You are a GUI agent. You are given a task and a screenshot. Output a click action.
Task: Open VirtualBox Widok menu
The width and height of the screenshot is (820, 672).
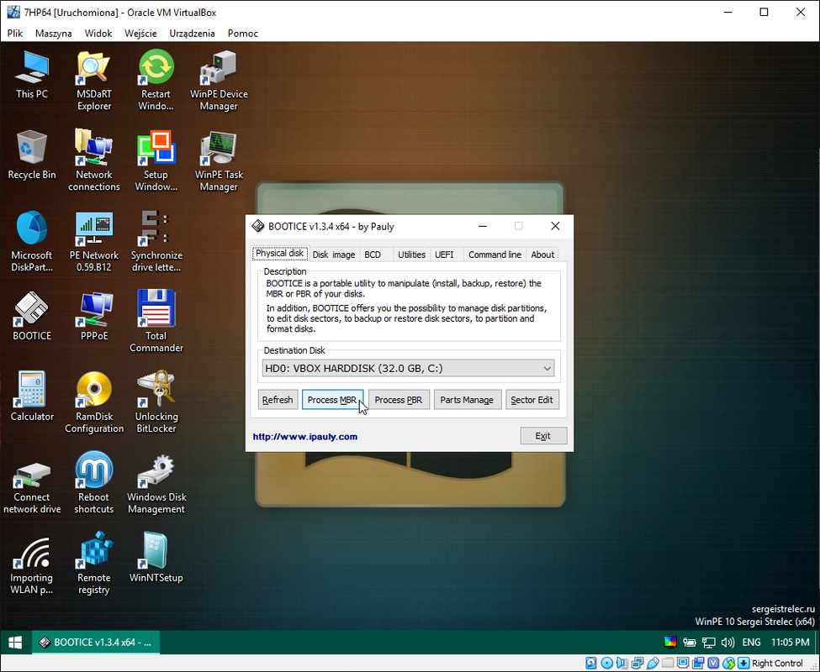(x=98, y=33)
